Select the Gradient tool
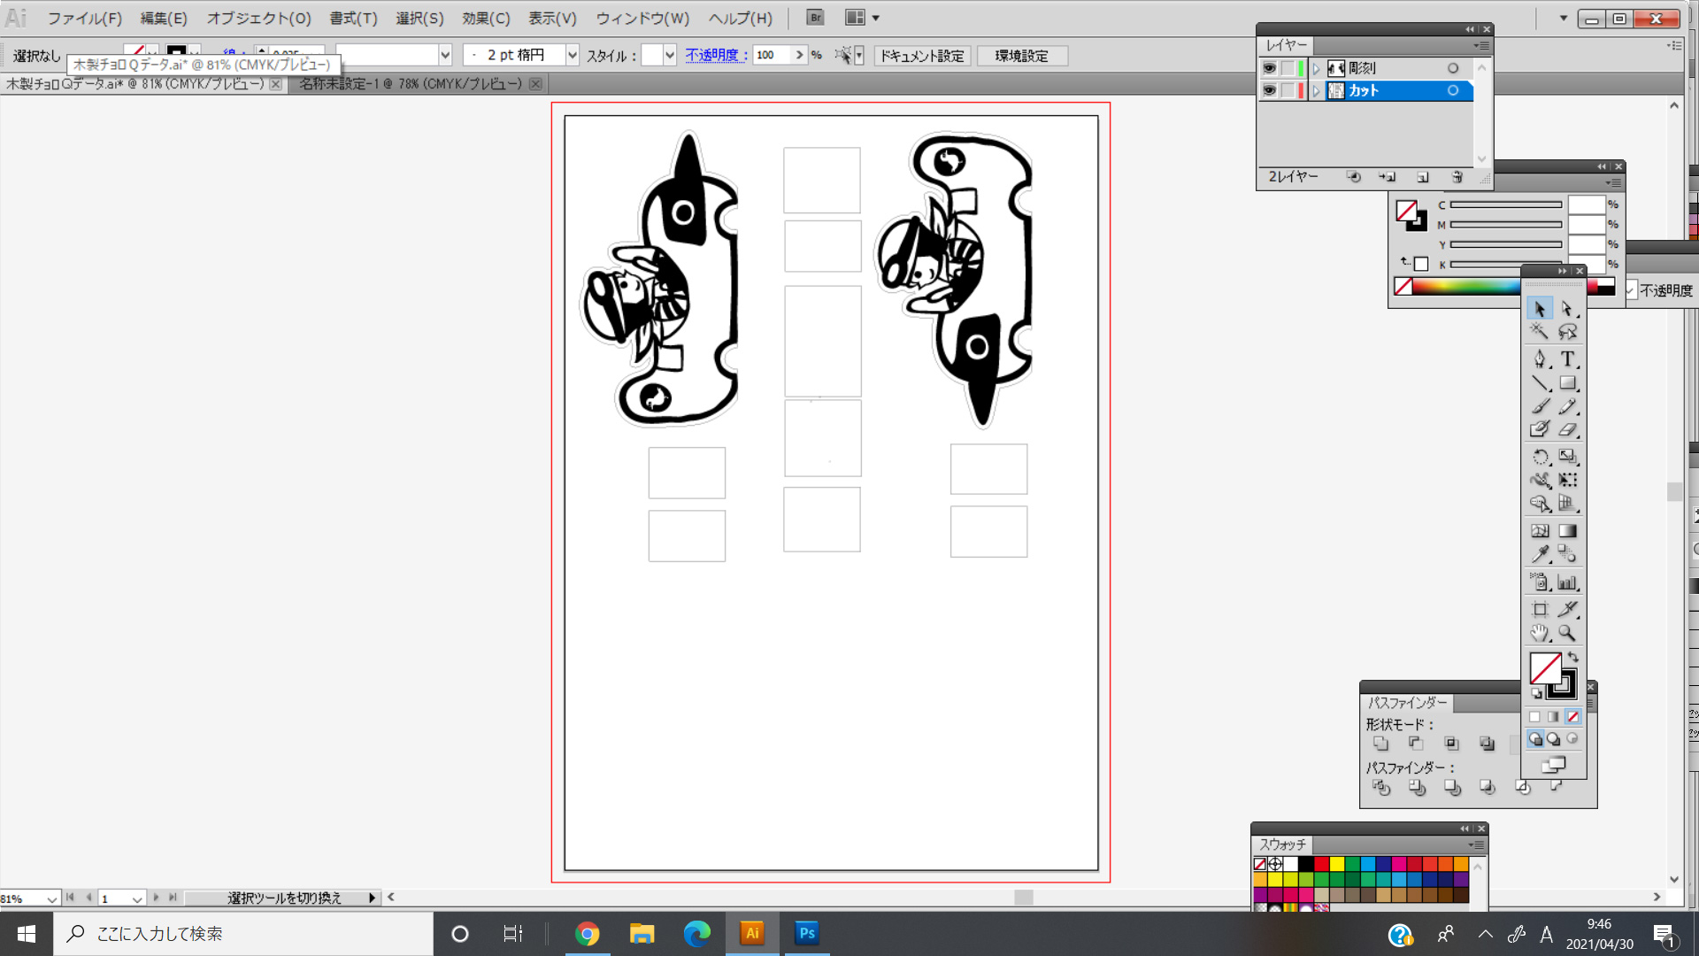This screenshot has width=1699, height=956. pyautogui.click(x=1567, y=531)
